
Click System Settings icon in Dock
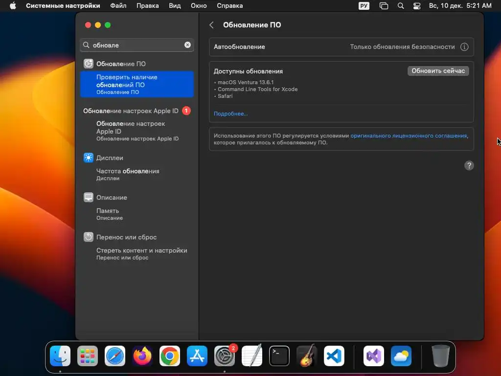[224, 356]
